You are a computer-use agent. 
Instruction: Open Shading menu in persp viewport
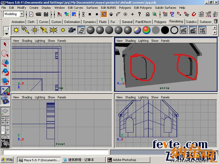coord(130,41)
